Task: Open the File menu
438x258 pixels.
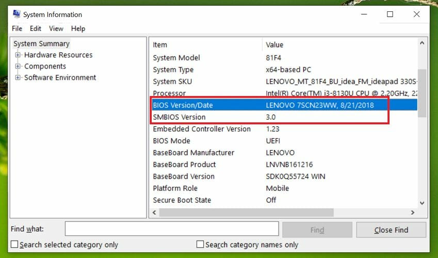Action: (x=17, y=28)
